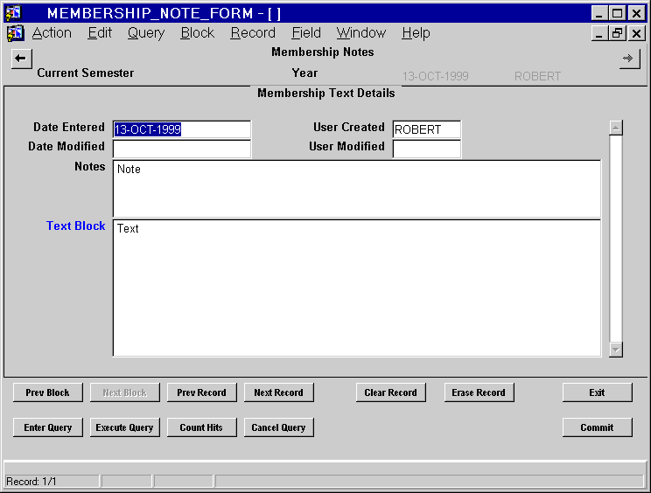This screenshot has width=651, height=493.
Task: Click inside the Notes text area
Action: click(x=357, y=189)
